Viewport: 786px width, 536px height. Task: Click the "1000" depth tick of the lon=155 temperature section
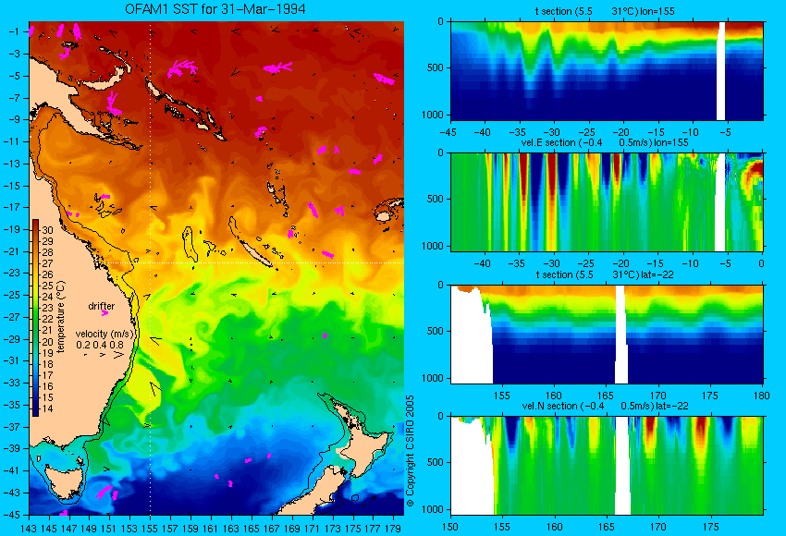(432, 115)
